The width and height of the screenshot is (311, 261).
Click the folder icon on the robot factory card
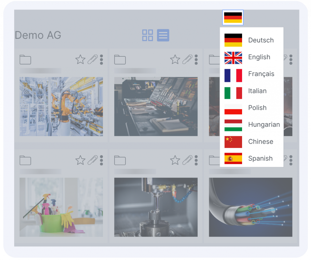point(25,59)
